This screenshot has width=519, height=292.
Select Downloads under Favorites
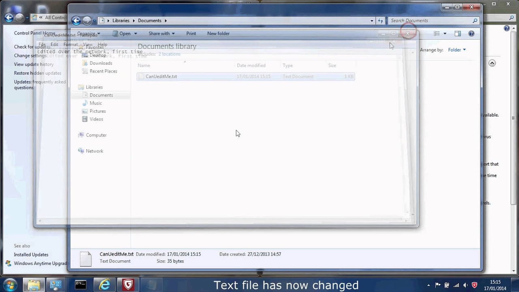pos(101,63)
